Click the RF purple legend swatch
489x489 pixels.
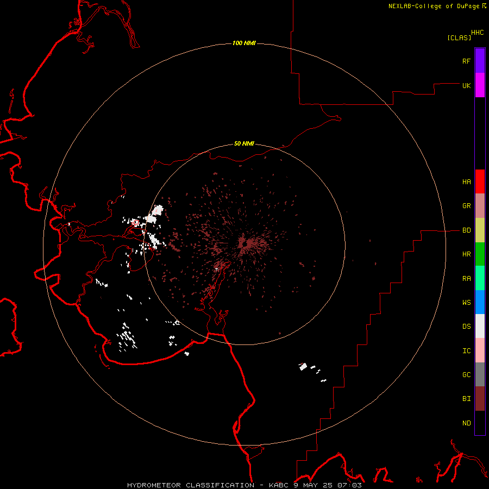480,61
